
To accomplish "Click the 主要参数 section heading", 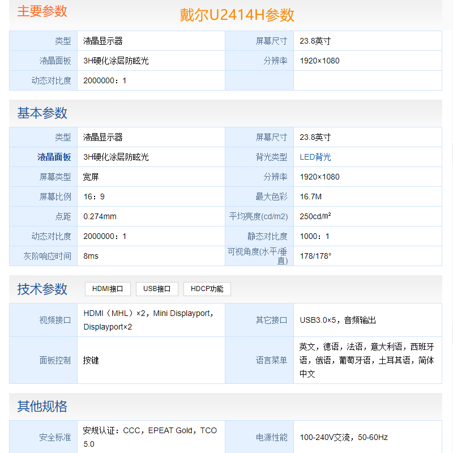I will [42, 11].
